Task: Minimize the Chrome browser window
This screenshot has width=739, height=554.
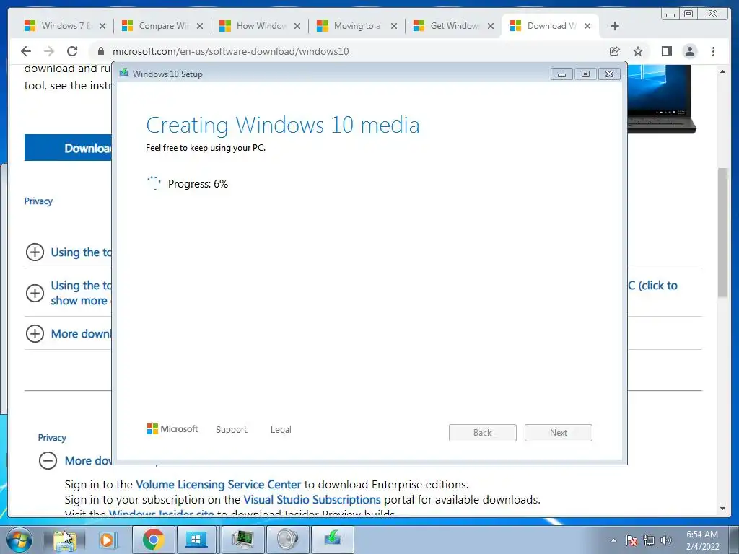Action: point(670,14)
